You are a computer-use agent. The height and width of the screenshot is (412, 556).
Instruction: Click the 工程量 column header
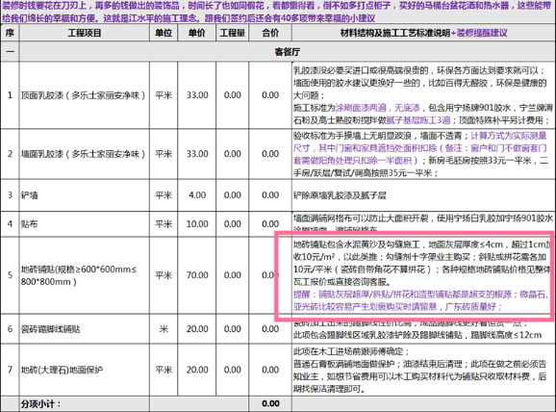tap(232, 34)
